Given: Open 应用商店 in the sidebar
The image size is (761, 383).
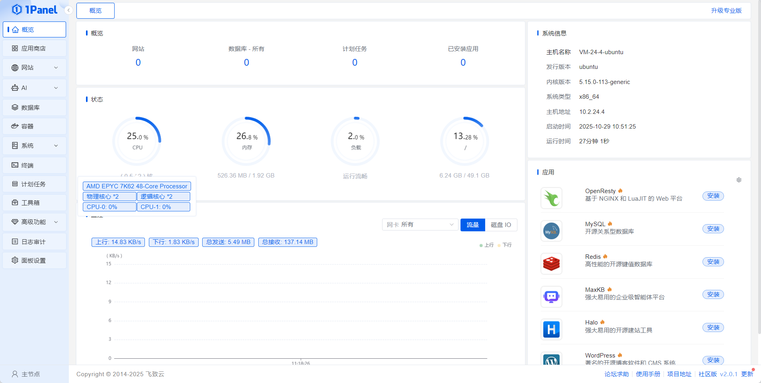Looking at the screenshot, I should [x=34, y=48].
